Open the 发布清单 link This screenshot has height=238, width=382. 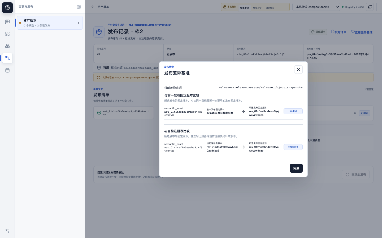coord(339,32)
